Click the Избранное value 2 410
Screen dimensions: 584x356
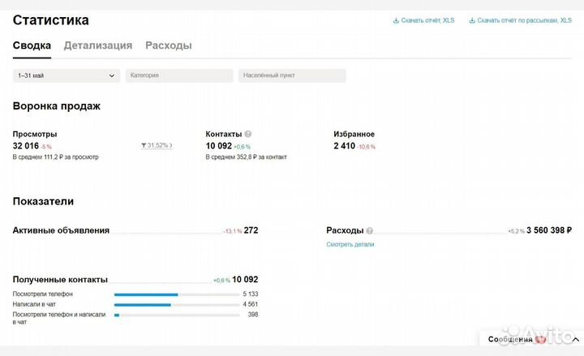click(x=345, y=146)
